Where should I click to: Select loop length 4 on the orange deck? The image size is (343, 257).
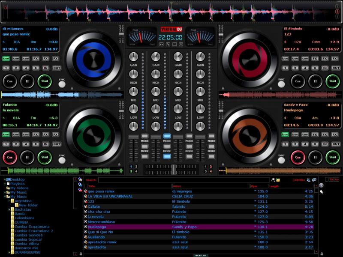(x=305, y=144)
